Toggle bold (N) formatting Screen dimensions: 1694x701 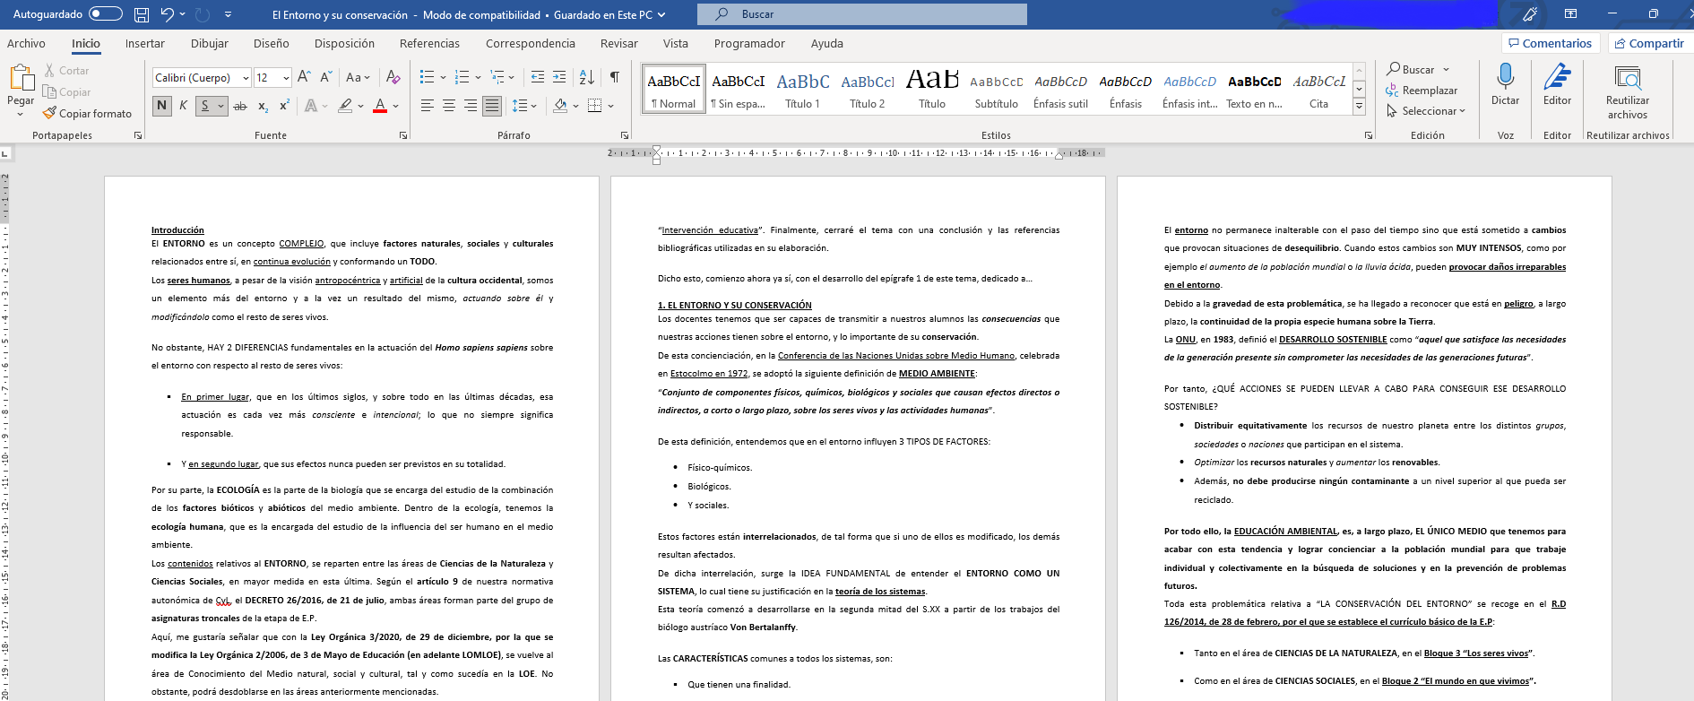tap(162, 106)
